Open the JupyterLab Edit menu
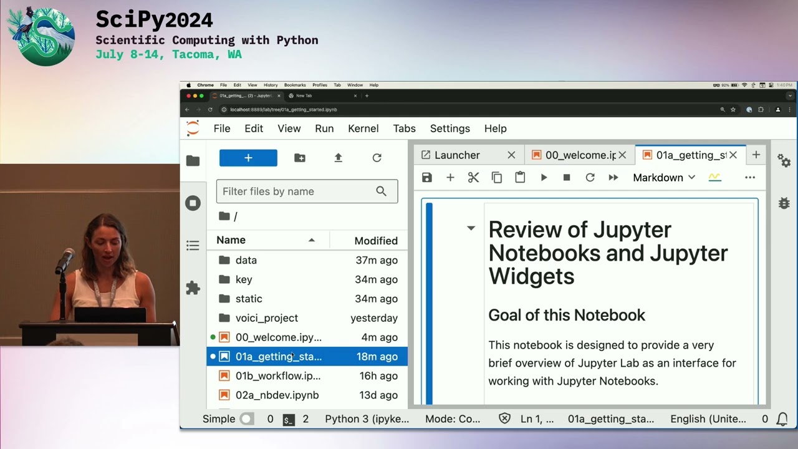Viewport: 798px width, 449px height. [x=254, y=128]
